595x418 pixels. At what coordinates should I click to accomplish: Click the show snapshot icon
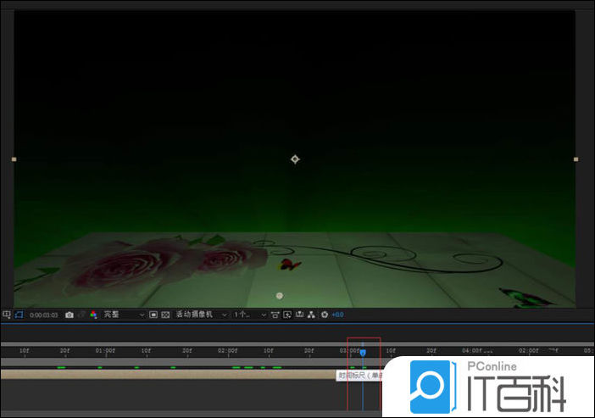81,315
